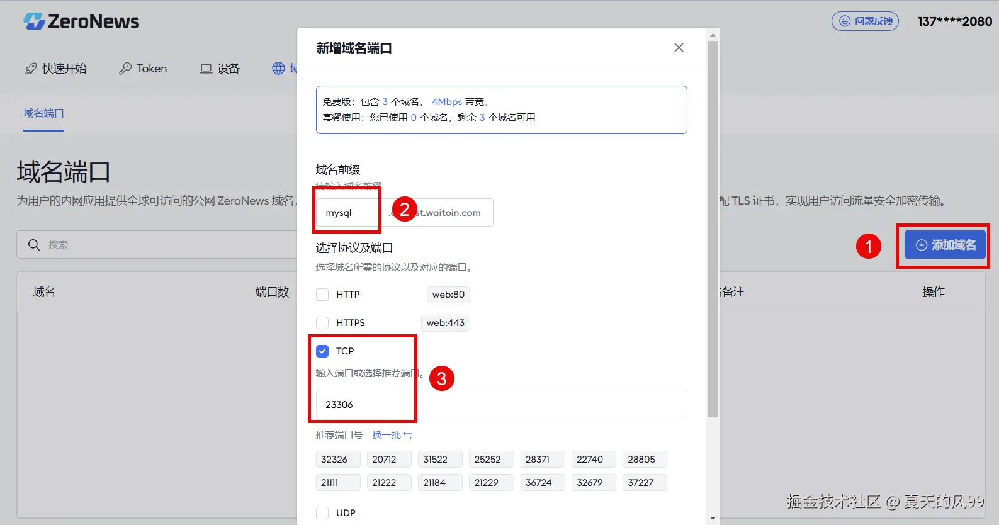999x525 pixels.
Task: Click the dialog scrollbar down arrow
Action: tap(713, 519)
